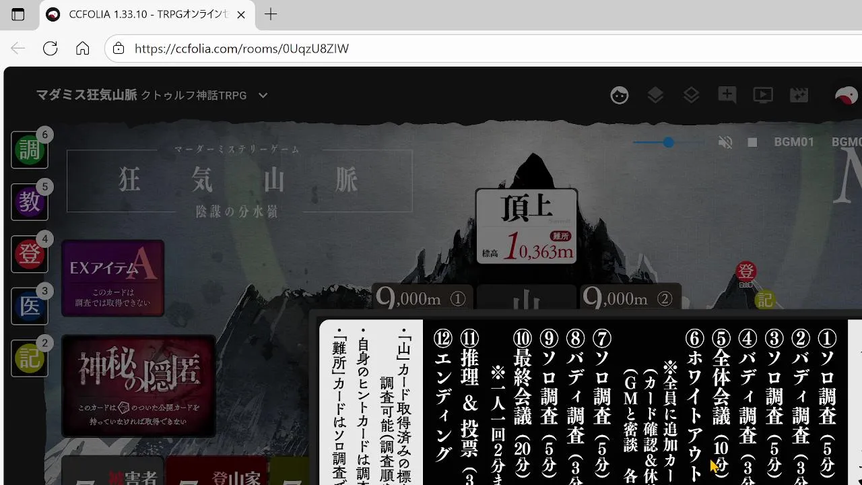This screenshot has height=485, width=862.
Task: Select the 頂上 10,363m summit card
Action: [x=527, y=226]
